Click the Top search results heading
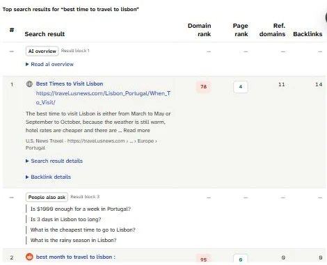This screenshot has width=327, height=265. tap(71, 9)
